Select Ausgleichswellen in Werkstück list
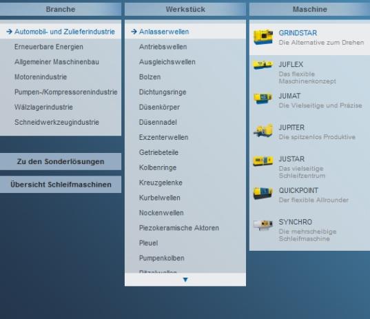Image resolution: width=370 pixels, height=319 pixels. [167, 62]
